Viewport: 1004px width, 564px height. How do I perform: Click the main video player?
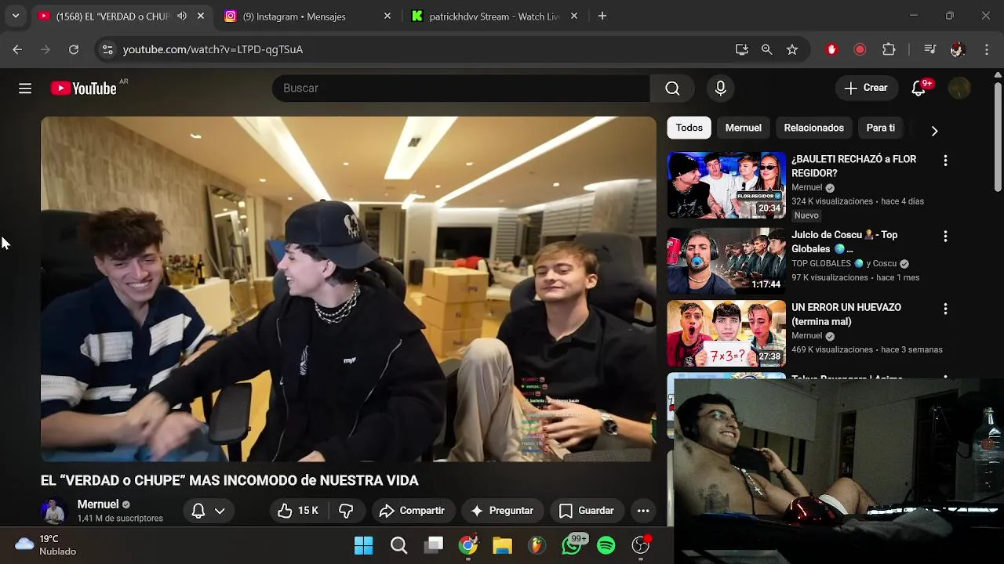point(348,289)
